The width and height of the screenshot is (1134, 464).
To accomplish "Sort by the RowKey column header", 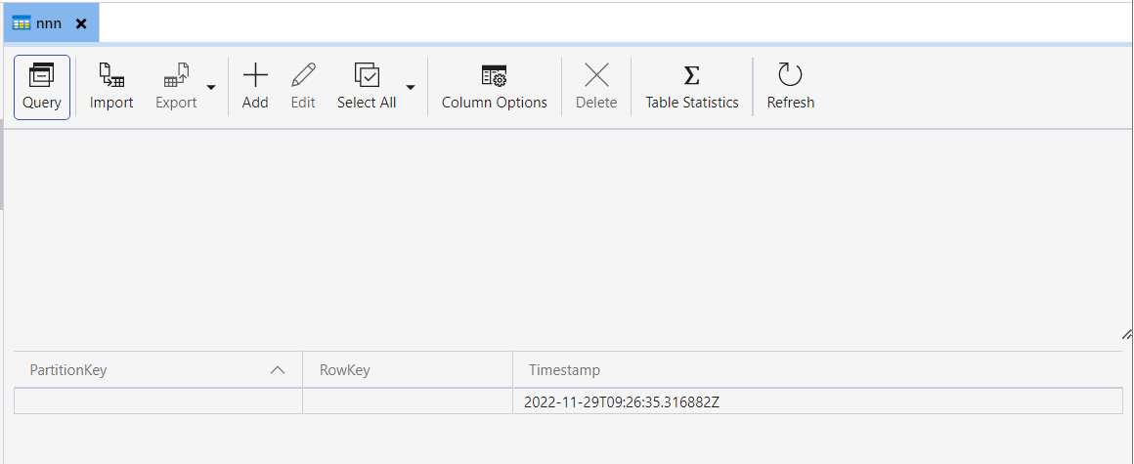I will [x=408, y=370].
